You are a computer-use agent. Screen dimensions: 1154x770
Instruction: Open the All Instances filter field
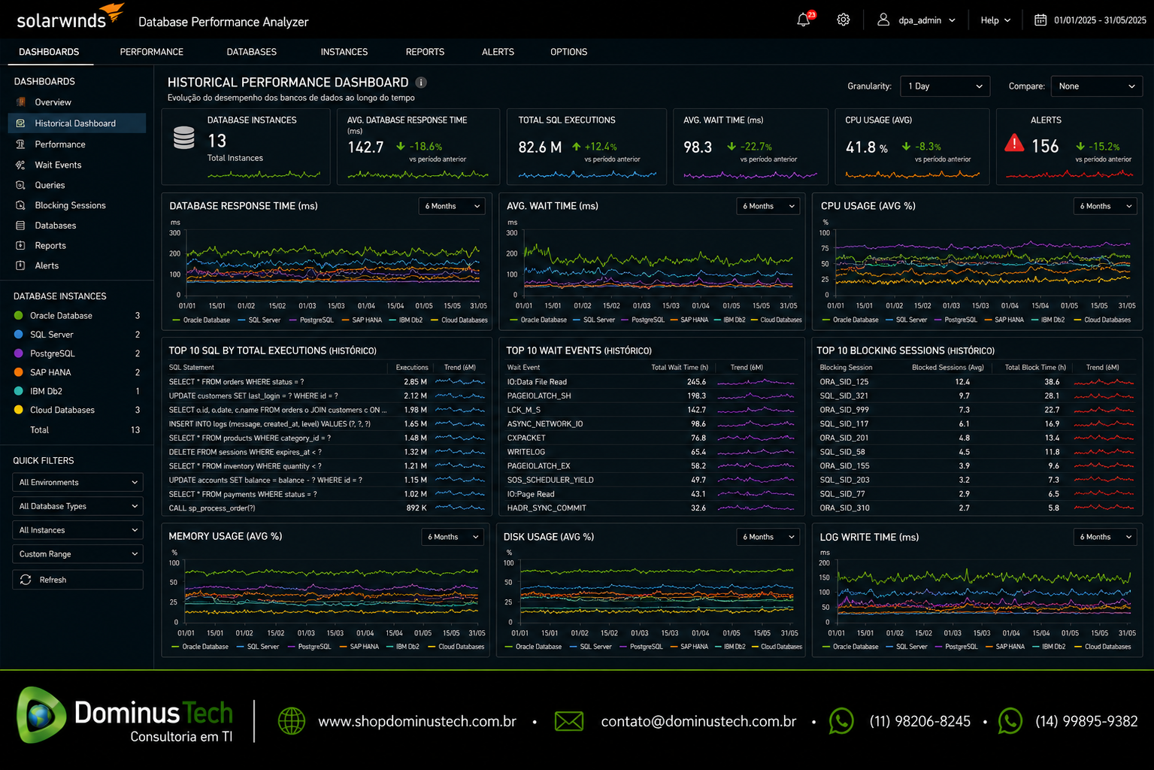[x=77, y=530]
